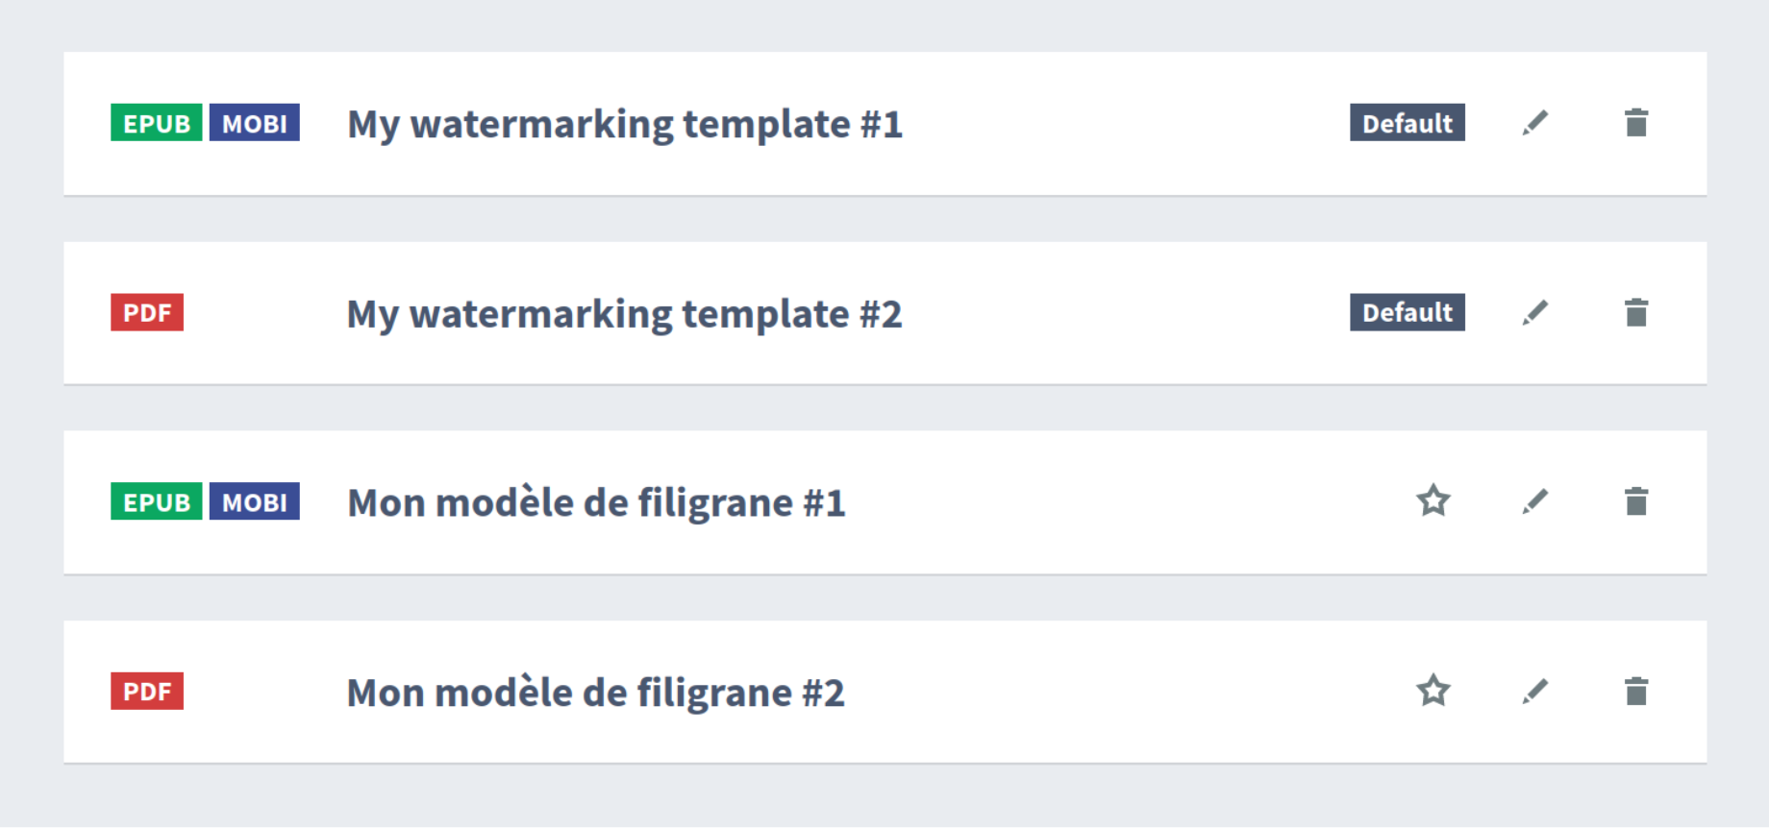Viewport: 1769px width, 828px height.
Task: Edit My watermarking template #2
Action: tap(1535, 311)
